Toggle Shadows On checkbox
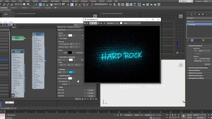212x119 pixels. pyautogui.click(x=194, y=59)
